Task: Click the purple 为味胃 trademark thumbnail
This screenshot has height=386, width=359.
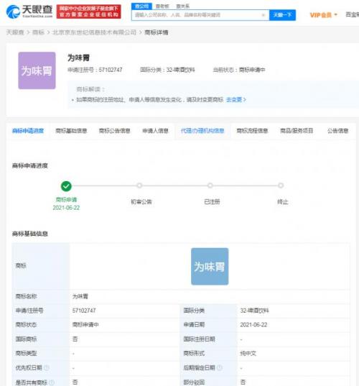Action: [37, 70]
